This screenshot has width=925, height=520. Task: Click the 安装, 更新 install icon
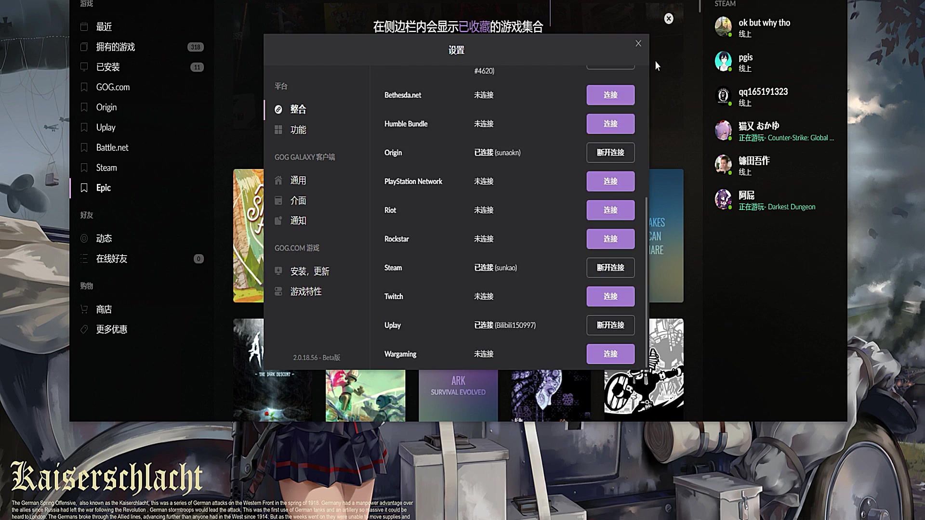coord(278,271)
